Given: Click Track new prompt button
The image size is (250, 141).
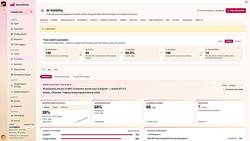Looking at the screenshot, I should pos(235,11).
